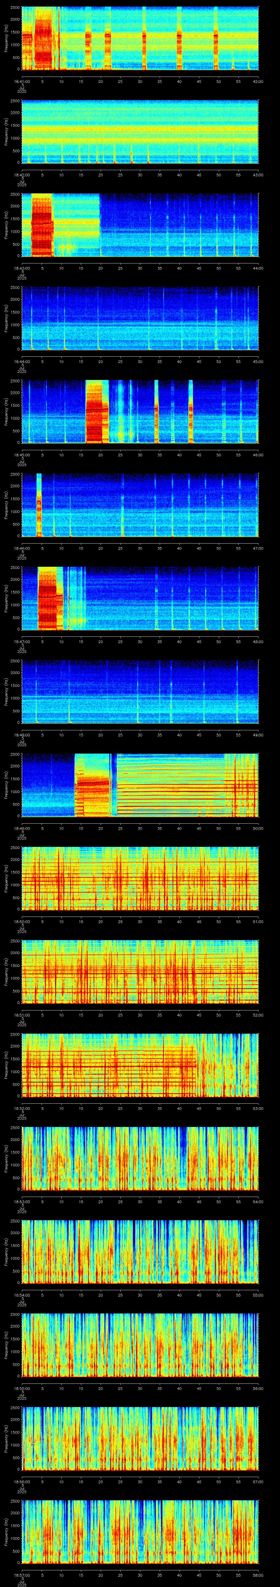The height and width of the screenshot is (1587, 280).
Task: Click Frequency (Hz) axis label of 18:41:00 plot
Action: pos(6,39)
